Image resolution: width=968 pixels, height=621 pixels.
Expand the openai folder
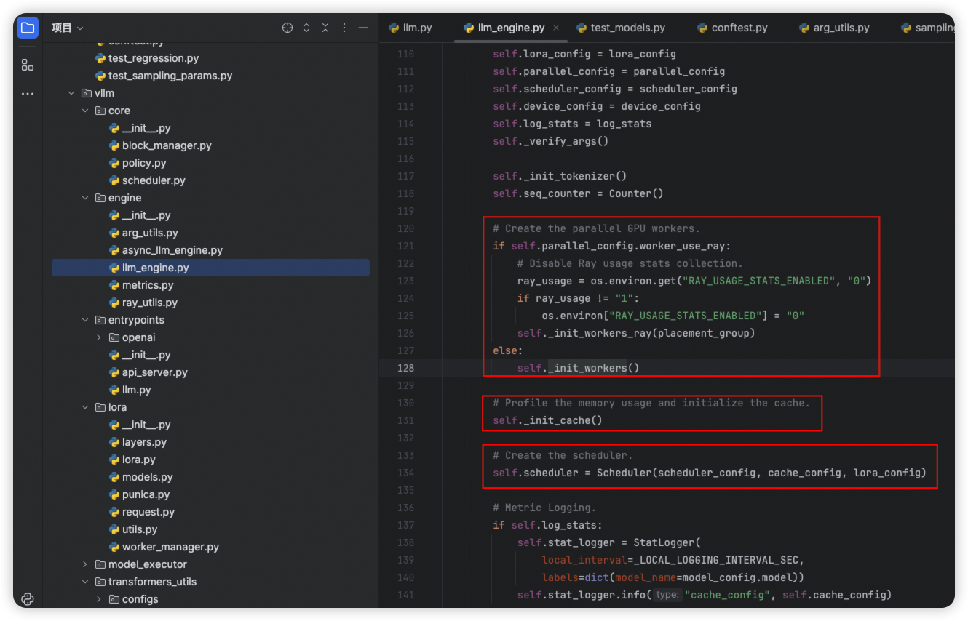99,337
